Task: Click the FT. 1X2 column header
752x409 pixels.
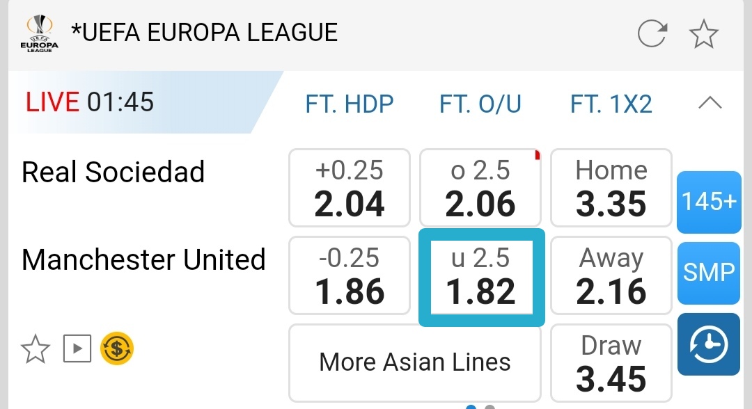Action: pyautogui.click(x=611, y=104)
